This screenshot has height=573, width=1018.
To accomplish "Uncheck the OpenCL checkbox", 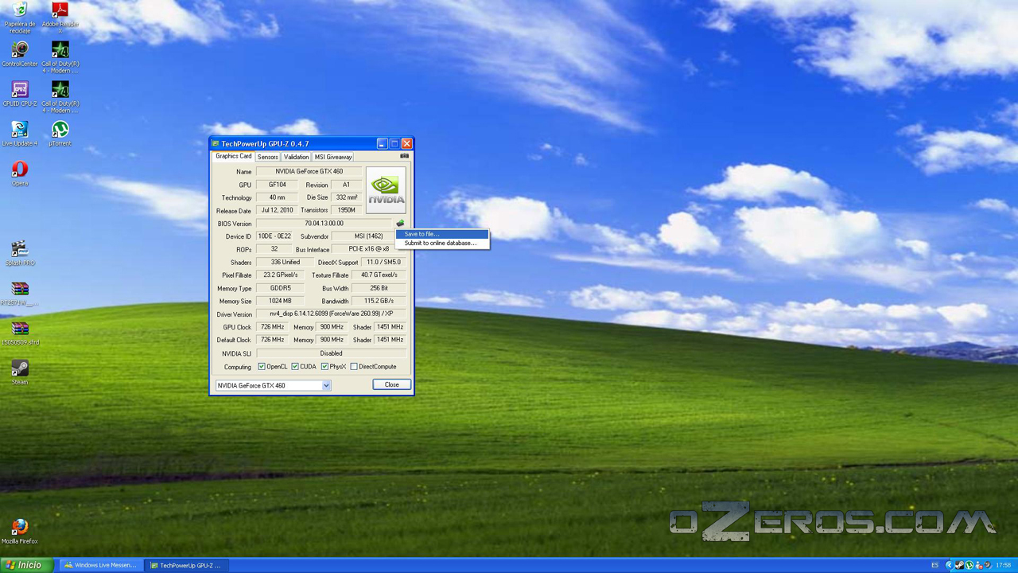I will (262, 367).
